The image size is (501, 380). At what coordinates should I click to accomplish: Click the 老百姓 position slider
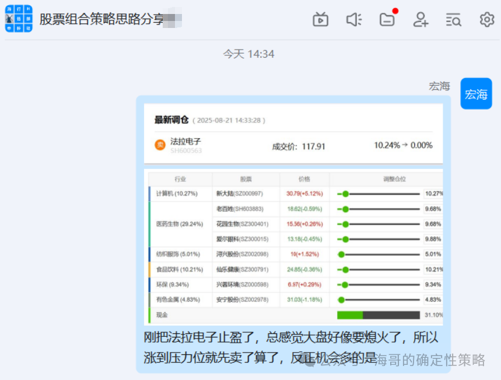(379, 209)
